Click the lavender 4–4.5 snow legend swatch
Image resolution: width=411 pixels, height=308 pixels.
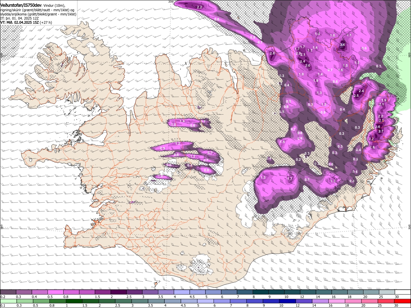182,292
